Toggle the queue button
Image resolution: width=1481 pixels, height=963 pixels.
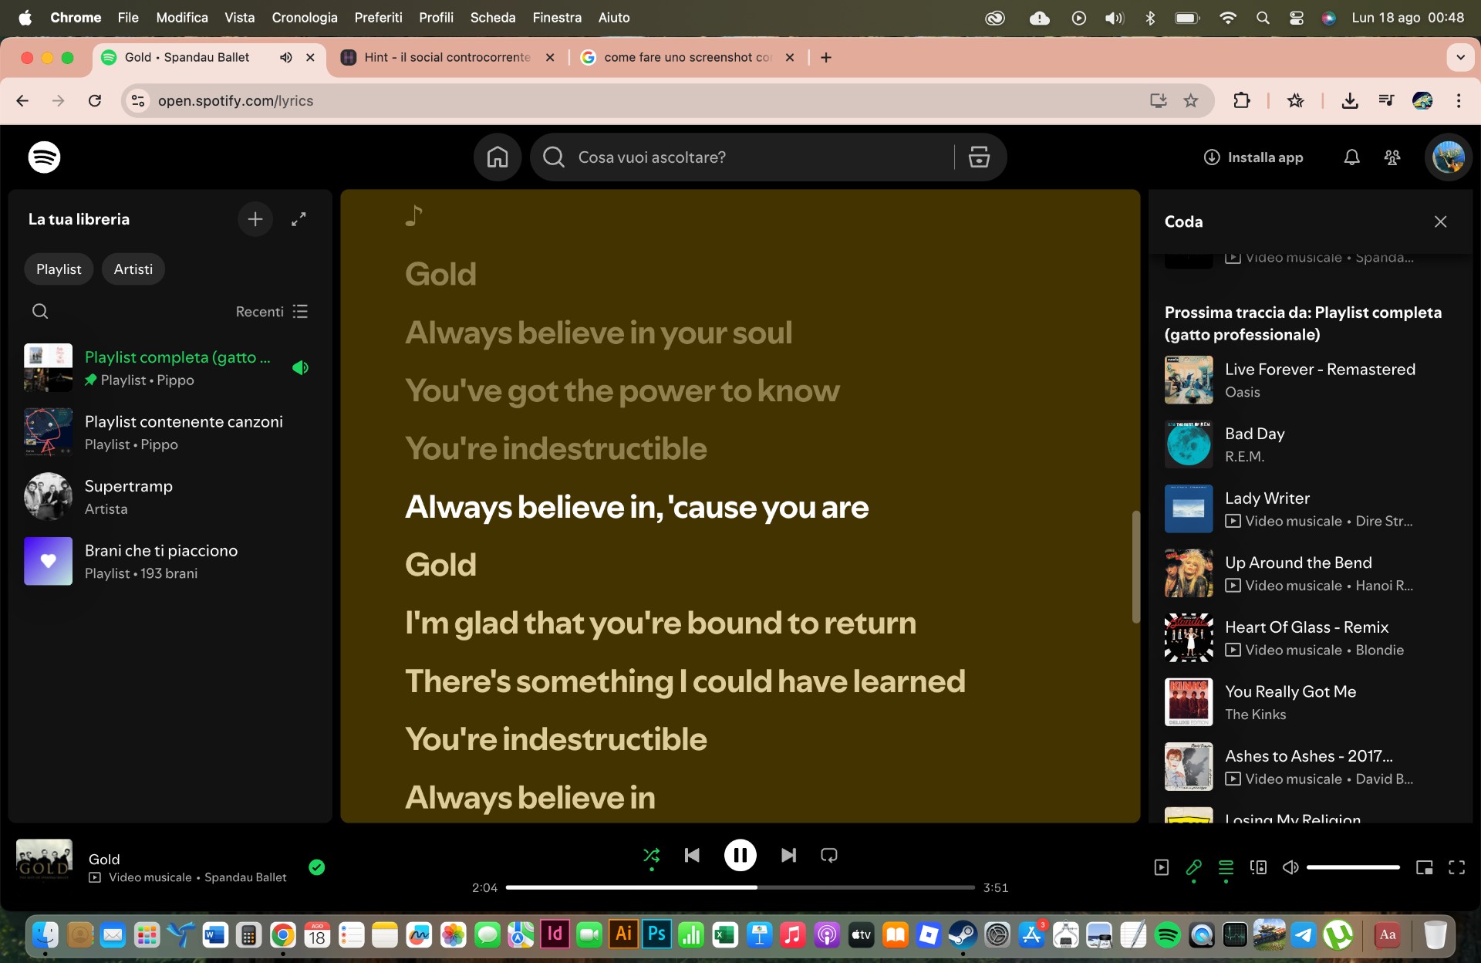tap(1226, 867)
